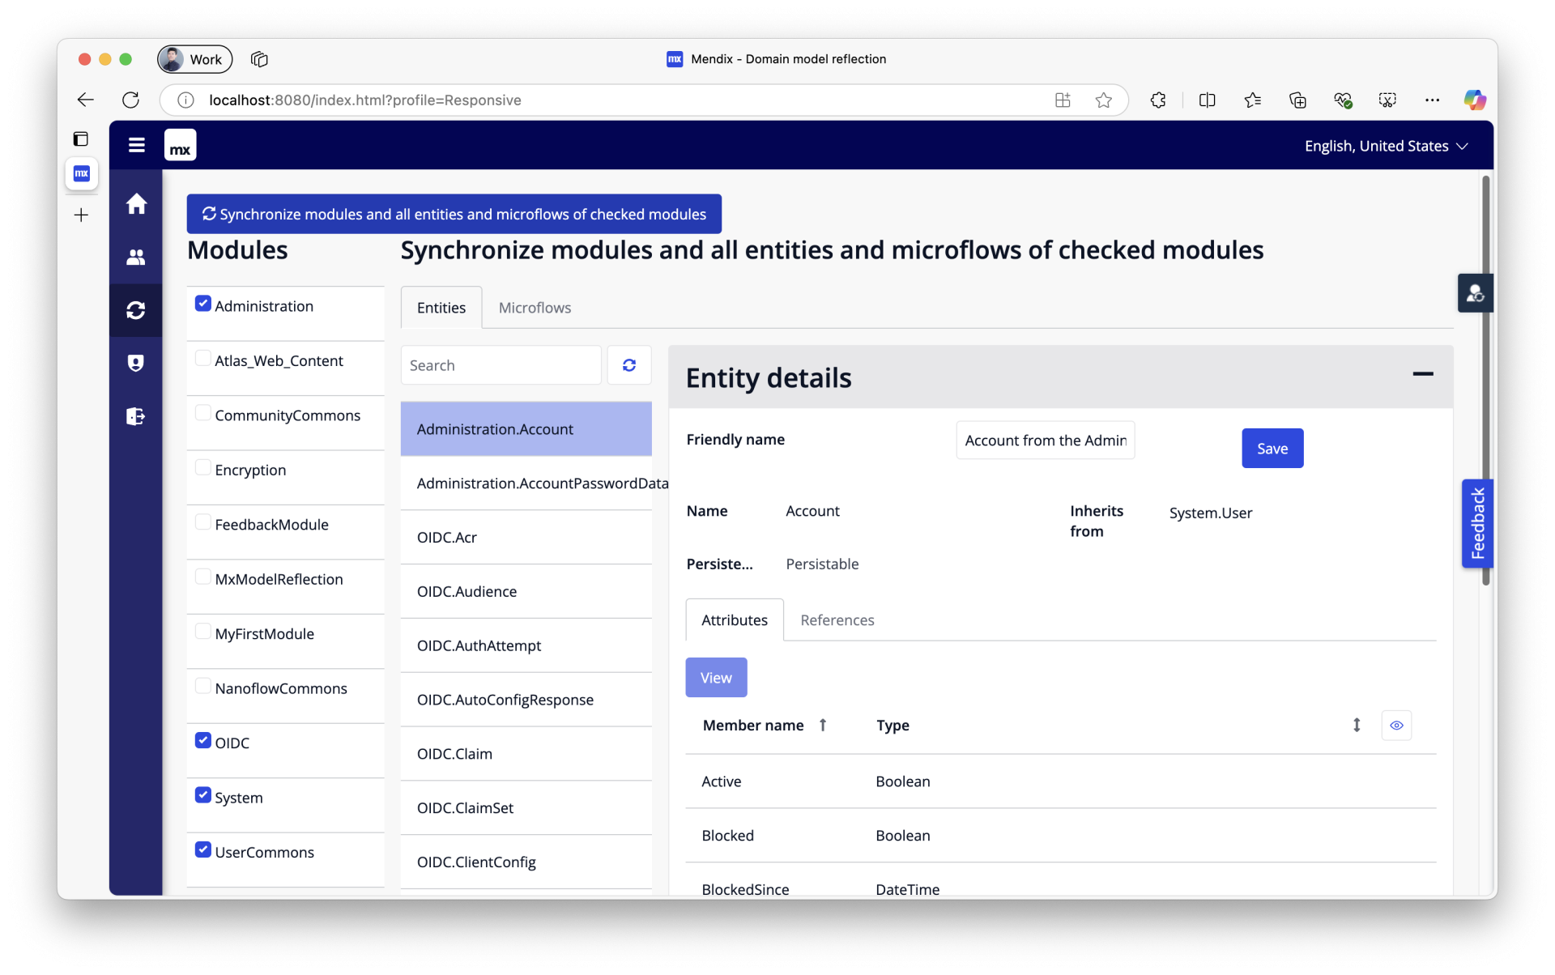Check the FeedbackModule module

click(x=203, y=522)
